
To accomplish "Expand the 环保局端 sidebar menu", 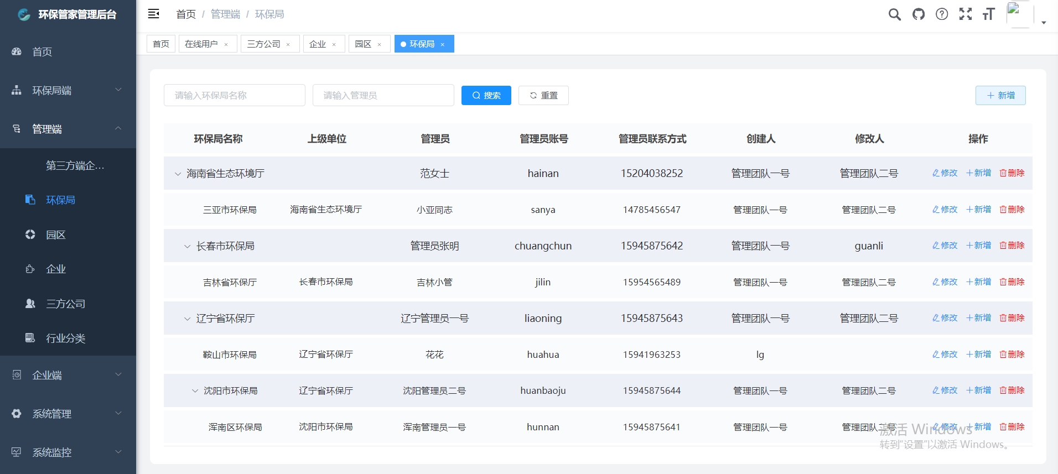I will coord(118,90).
